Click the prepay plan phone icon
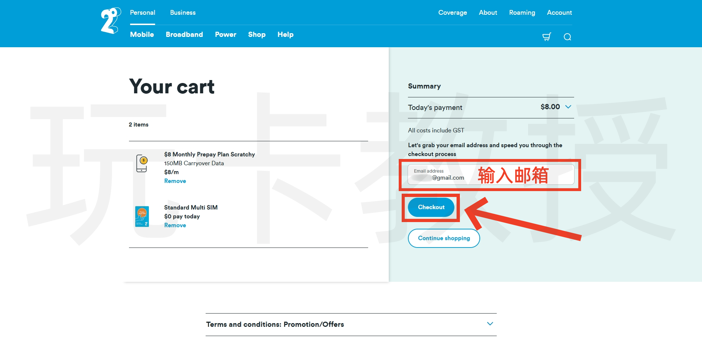This screenshot has width=702, height=339. (x=142, y=163)
